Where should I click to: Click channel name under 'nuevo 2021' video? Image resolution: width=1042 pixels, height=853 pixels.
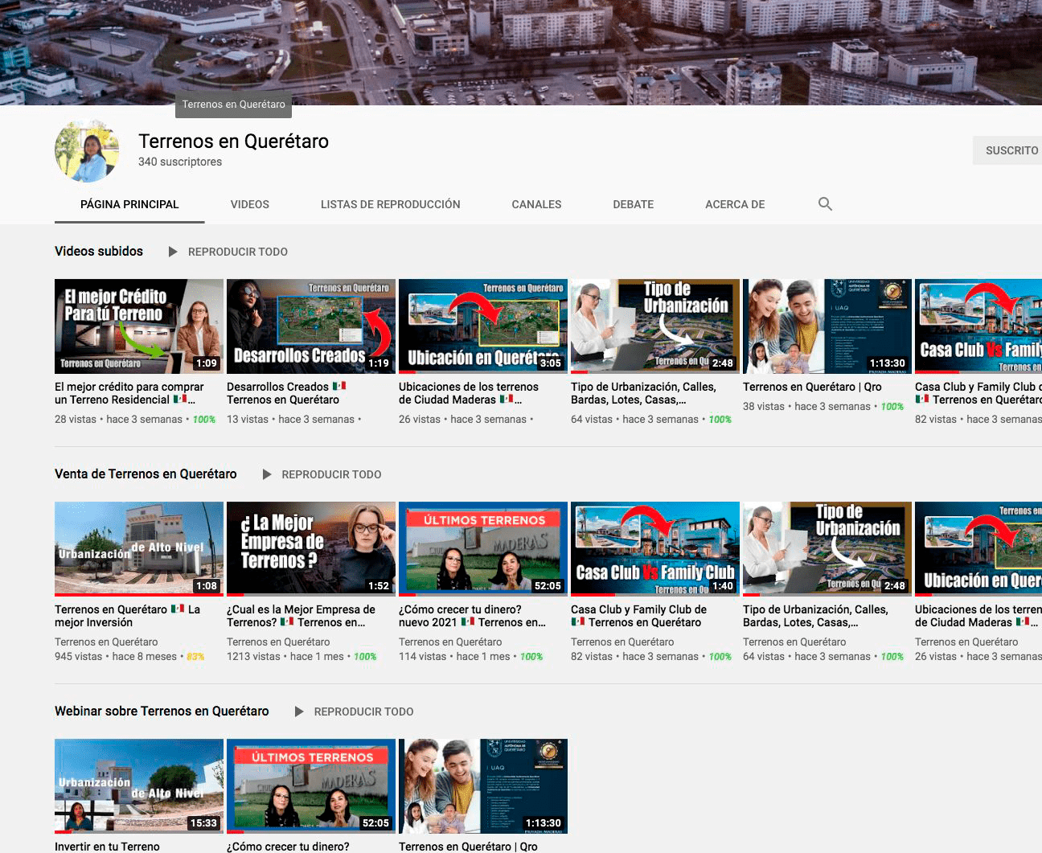(x=450, y=642)
